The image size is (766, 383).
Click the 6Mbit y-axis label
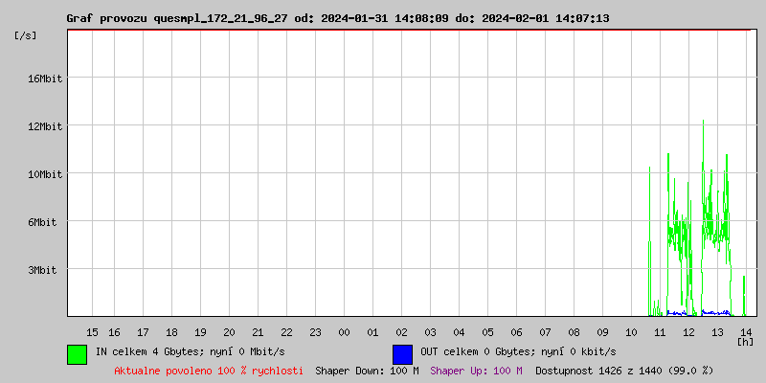point(41,222)
